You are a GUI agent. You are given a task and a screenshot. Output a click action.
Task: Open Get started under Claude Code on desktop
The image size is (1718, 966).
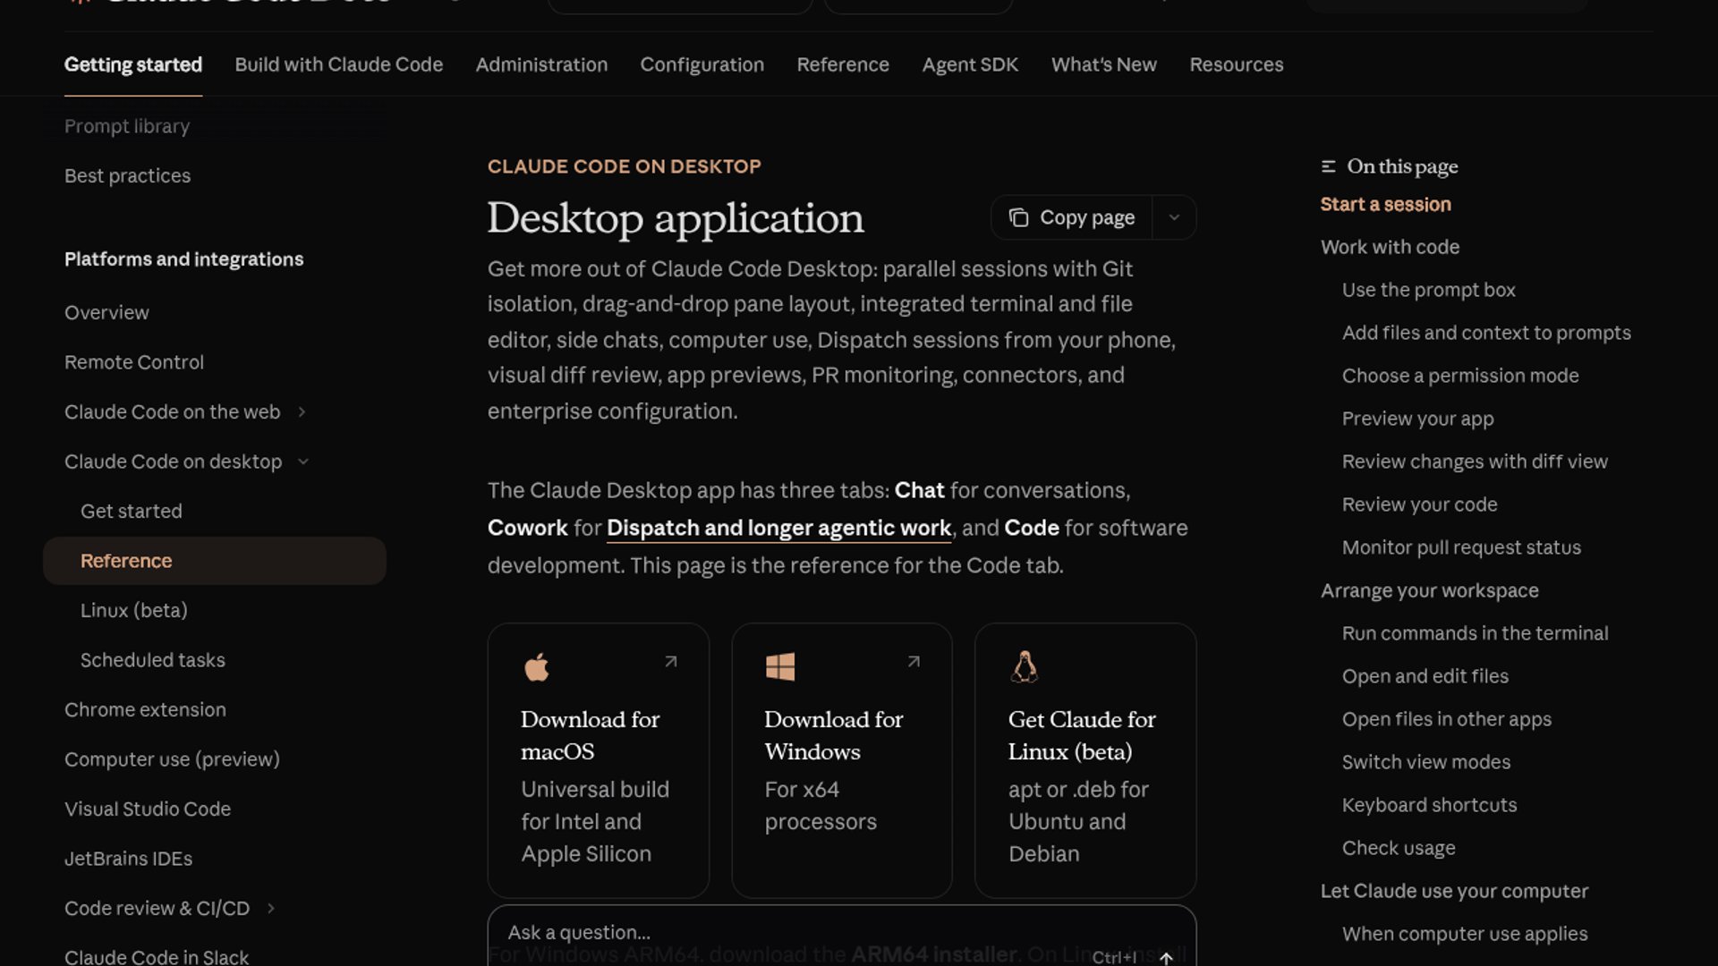coord(132,512)
